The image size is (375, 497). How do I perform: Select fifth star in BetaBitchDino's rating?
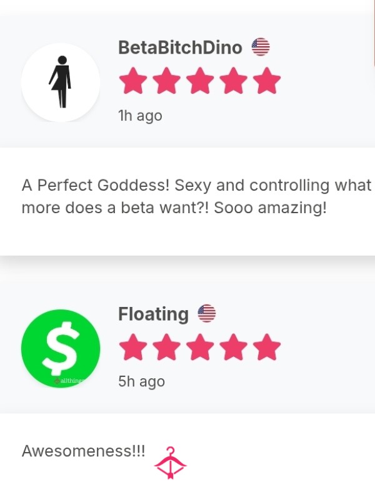coord(267,81)
